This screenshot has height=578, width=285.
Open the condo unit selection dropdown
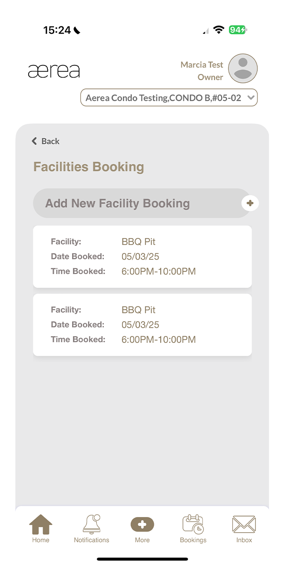[169, 97]
